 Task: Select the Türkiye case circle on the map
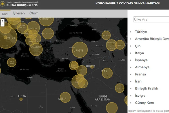click(80, 50)
